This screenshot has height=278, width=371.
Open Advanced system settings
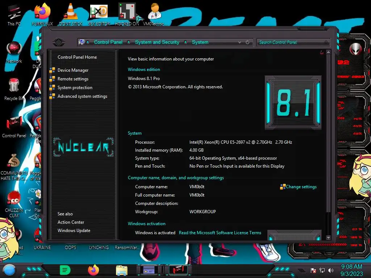[x=82, y=96]
